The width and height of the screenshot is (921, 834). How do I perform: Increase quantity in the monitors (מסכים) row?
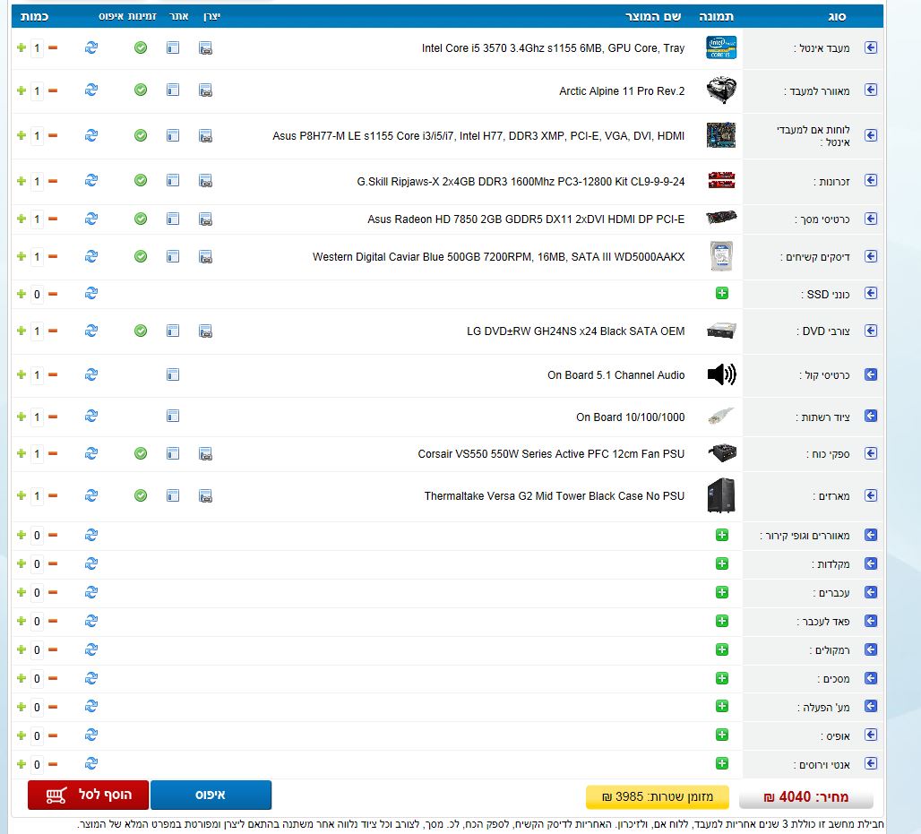coord(22,679)
